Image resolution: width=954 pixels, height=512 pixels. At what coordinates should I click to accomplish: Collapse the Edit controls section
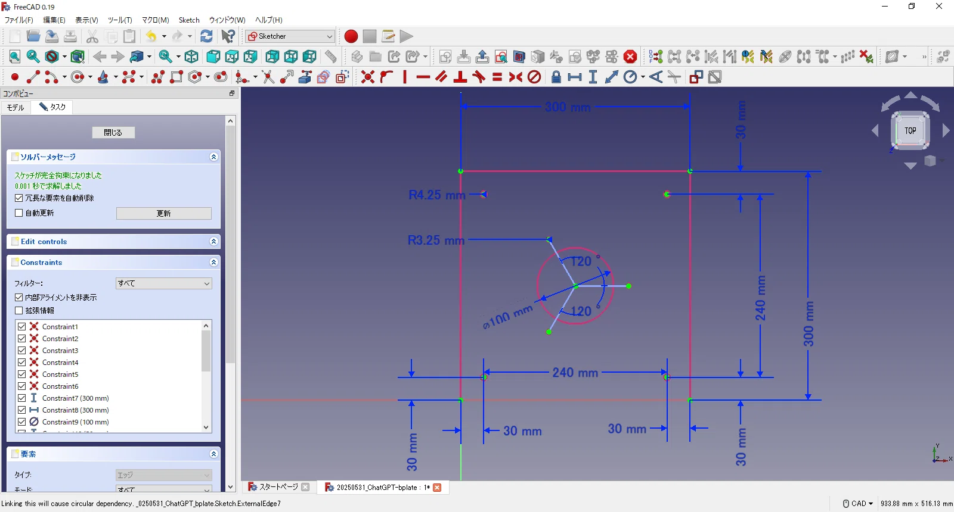click(213, 241)
